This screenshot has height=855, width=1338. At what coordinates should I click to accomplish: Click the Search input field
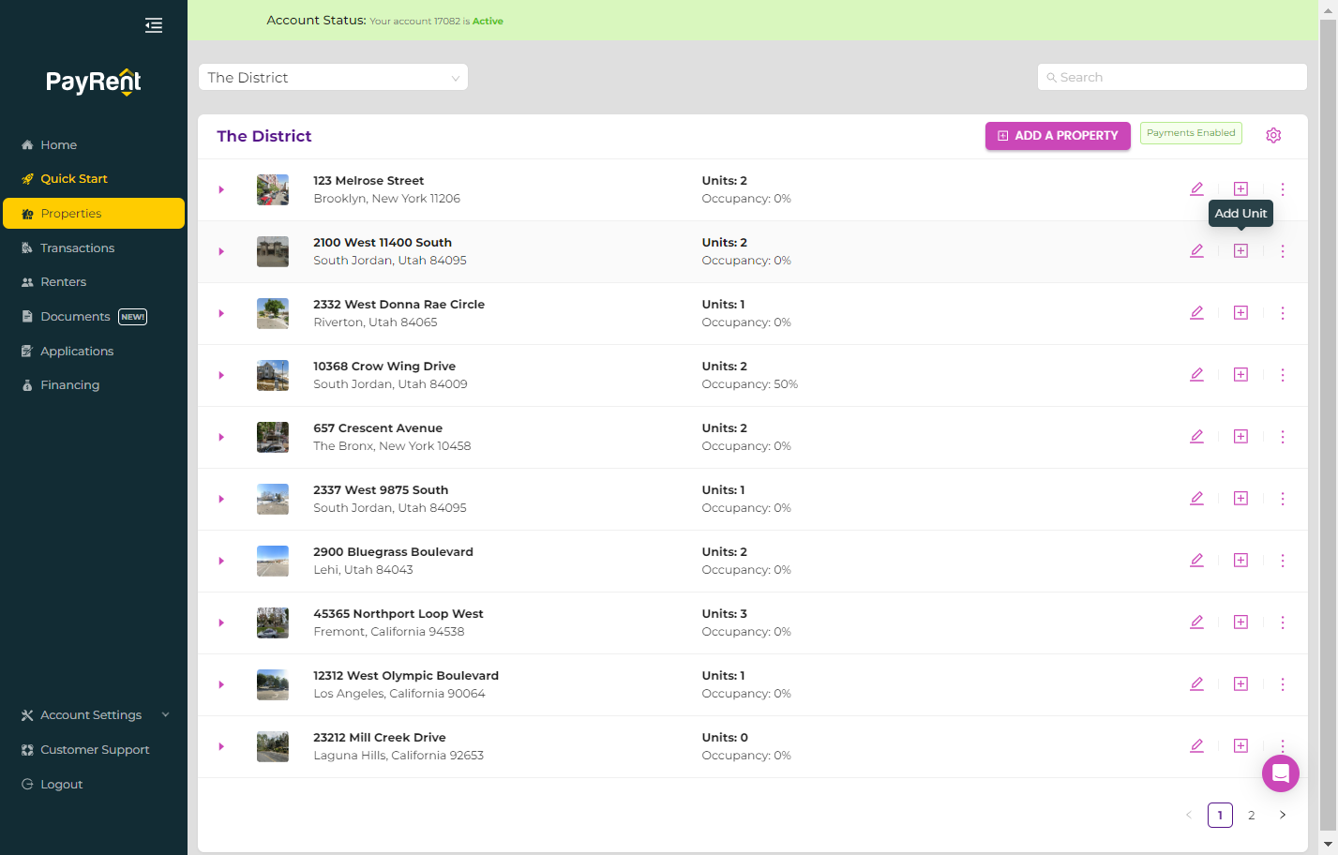1172,78
